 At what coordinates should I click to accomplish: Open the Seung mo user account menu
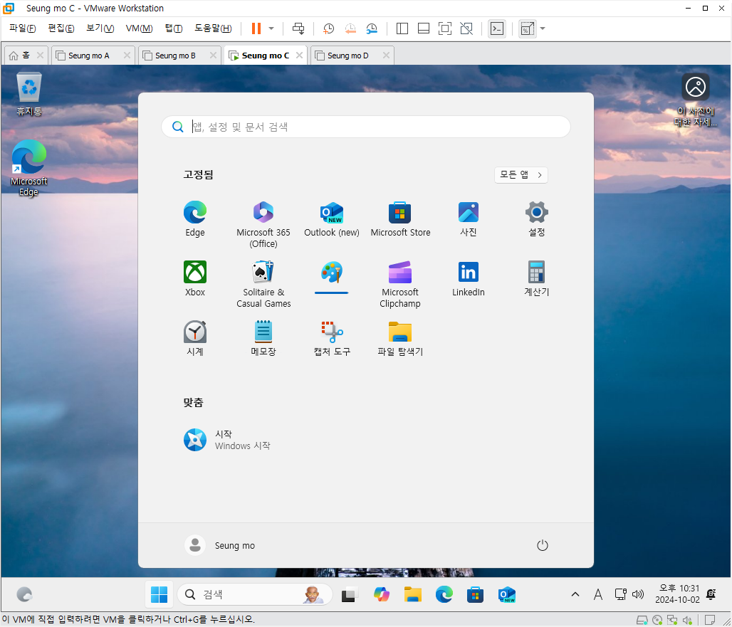coord(220,545)
